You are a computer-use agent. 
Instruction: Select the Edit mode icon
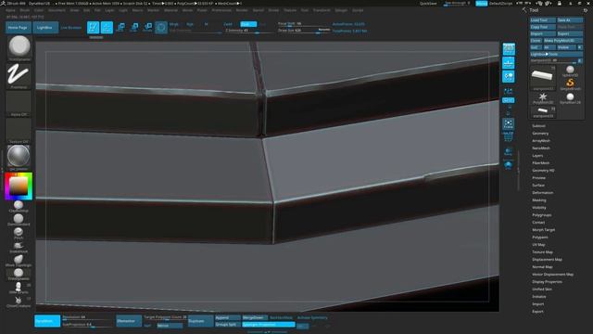[x=93, y=27]
